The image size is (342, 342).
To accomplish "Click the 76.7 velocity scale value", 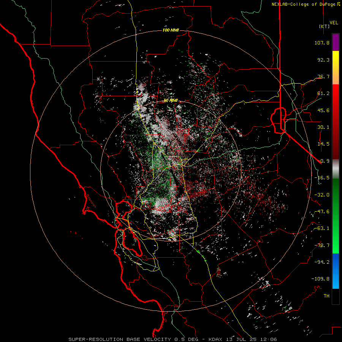I will 323,76.
